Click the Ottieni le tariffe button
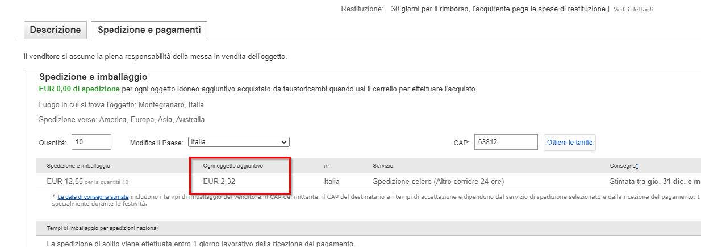Screen dimensions: 701x247 [x=570, y=142]
